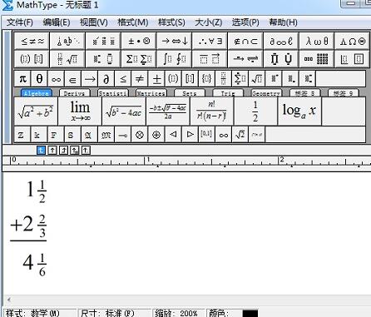Open the integral templates palette
The image size is (371, 317).
click(x=175, y=59)
